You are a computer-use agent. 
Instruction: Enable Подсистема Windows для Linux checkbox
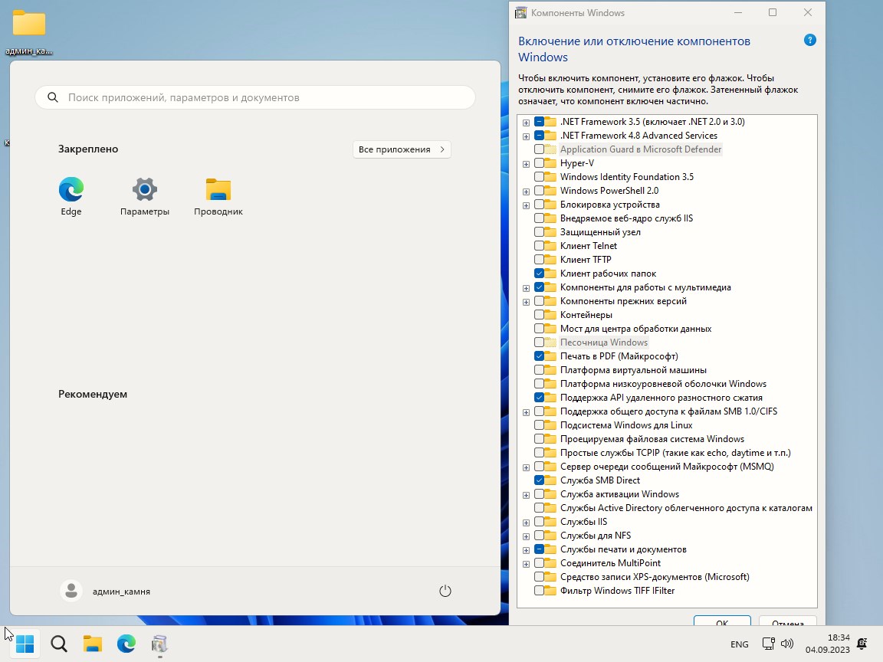539,425
